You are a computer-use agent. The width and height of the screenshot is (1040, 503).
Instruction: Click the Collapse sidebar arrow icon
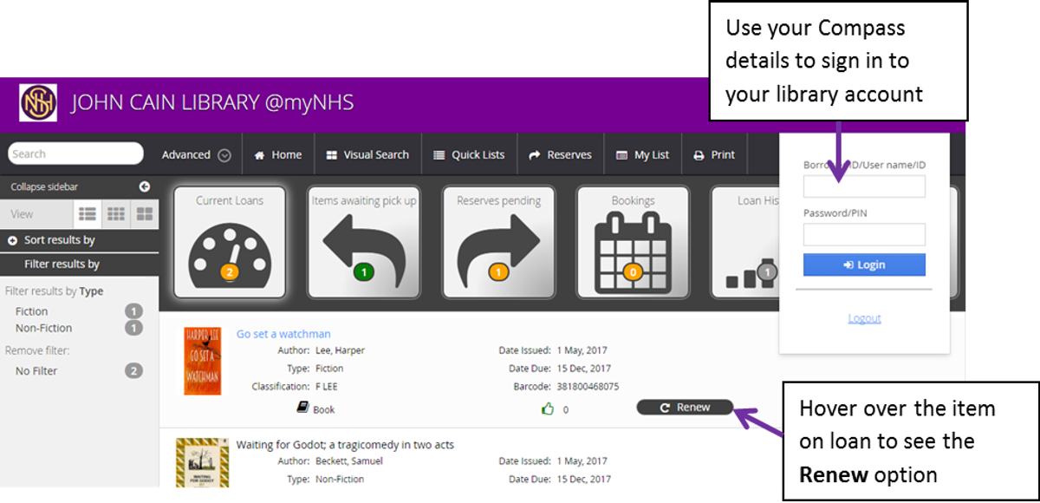coord(145,186)
